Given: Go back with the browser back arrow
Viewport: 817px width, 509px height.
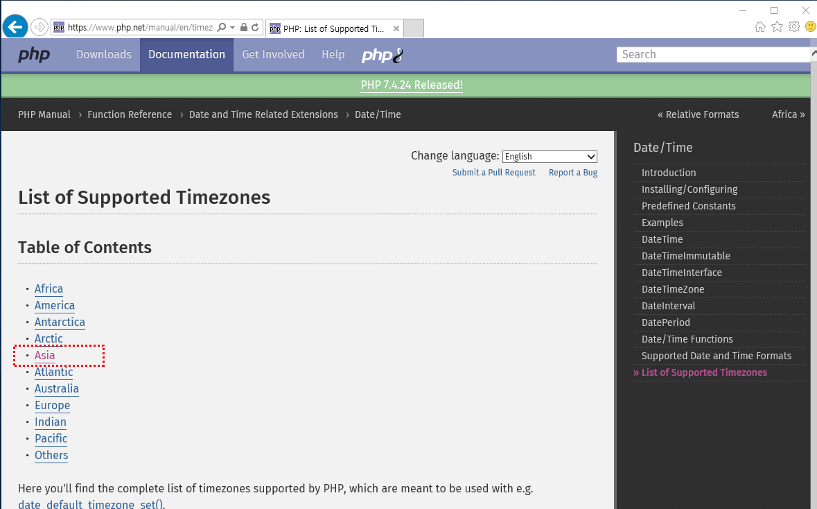Looking at the screenshot, I should pos(15,26).
